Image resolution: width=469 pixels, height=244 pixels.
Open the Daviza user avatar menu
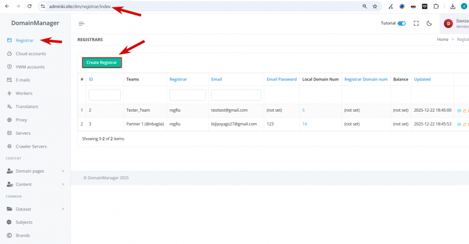[448, 24]
